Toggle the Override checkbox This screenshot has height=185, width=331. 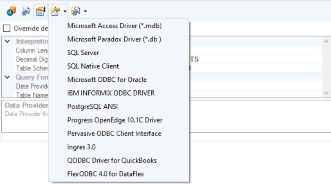[7, 28]
